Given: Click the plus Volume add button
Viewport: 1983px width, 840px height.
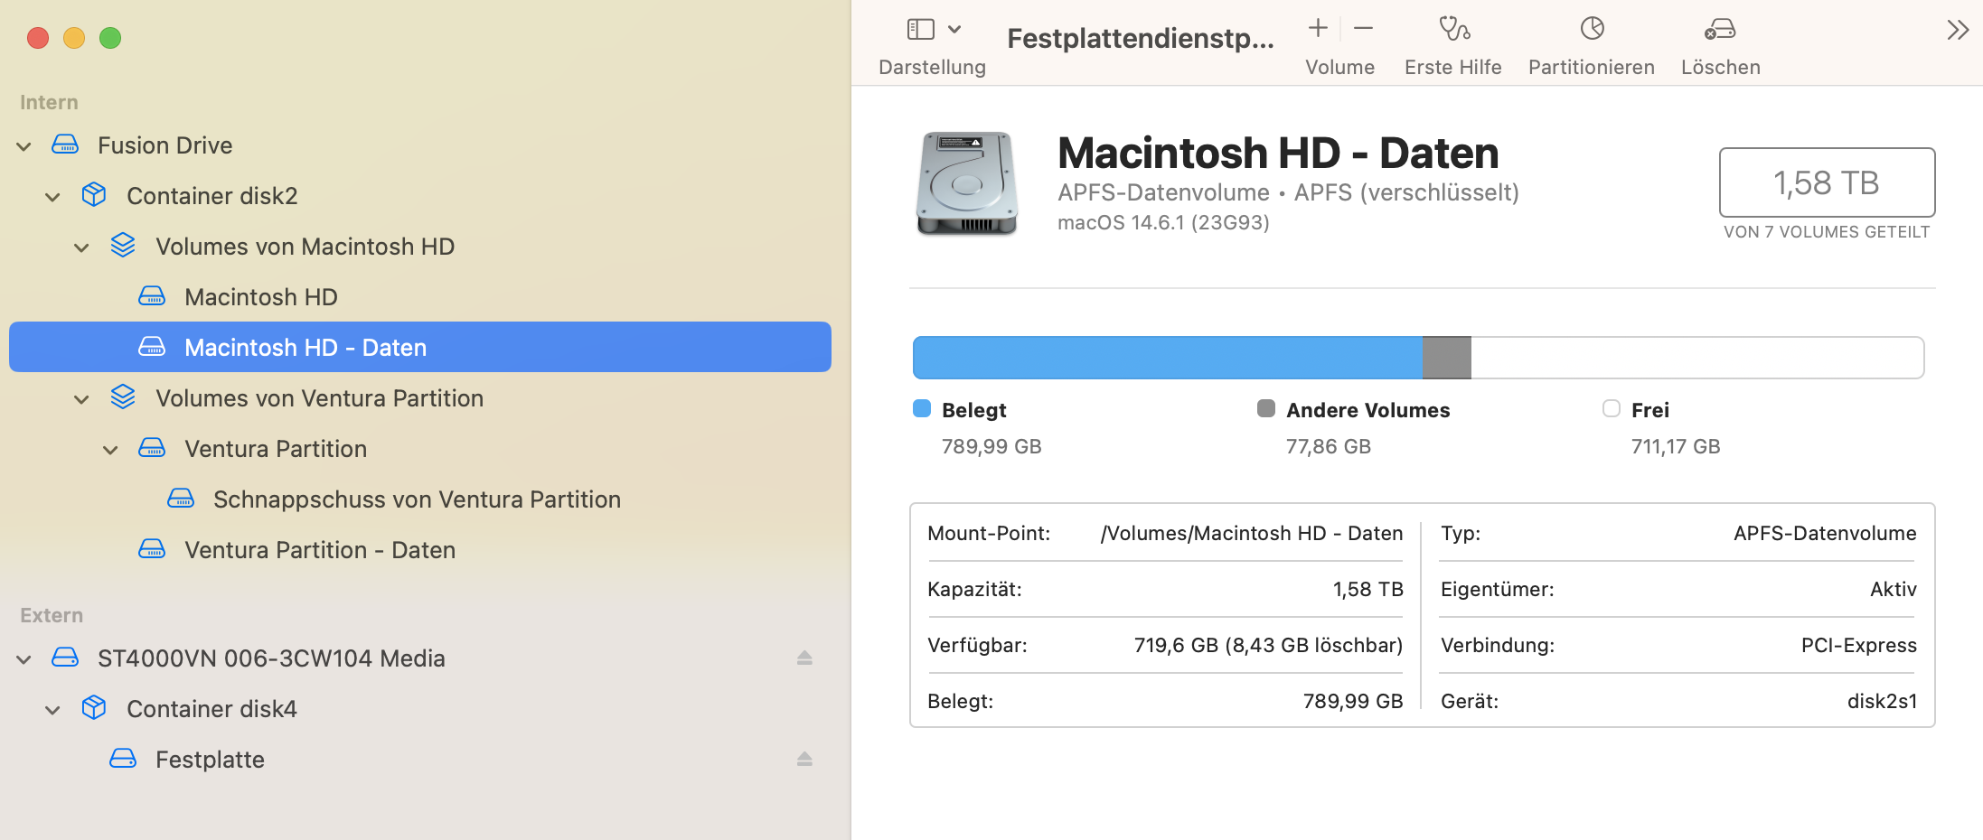Looking at the screenshot, I should 1318,29.
